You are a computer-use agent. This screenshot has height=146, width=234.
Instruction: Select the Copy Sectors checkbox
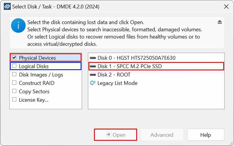point(14,92)
